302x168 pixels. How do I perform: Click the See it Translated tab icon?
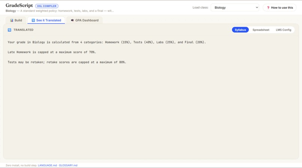click(x=33, y=20)
